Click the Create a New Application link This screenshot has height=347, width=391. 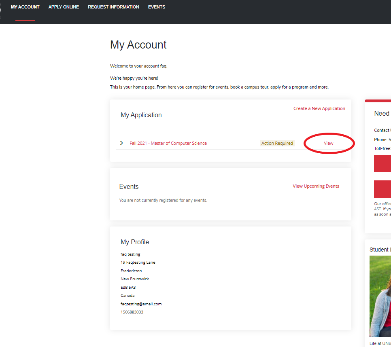pyautogui.click(x=319, y=108)
